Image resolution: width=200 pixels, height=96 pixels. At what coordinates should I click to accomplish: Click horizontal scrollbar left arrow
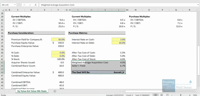(124, 91)
